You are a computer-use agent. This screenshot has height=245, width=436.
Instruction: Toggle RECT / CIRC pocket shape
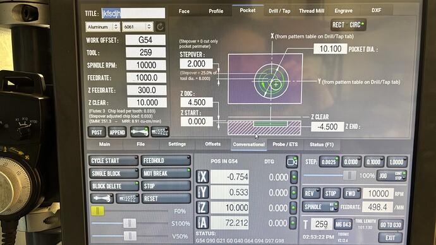coord(348,25)
